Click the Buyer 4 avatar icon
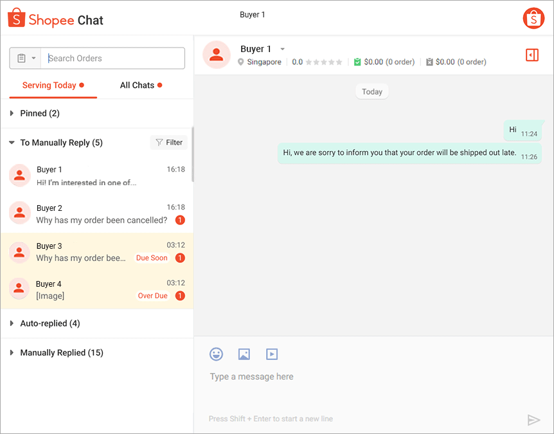Screen dimensions: 554x434 click(19, 289)
